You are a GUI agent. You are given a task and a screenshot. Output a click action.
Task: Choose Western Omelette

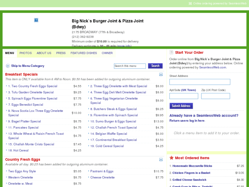[21, 177]
